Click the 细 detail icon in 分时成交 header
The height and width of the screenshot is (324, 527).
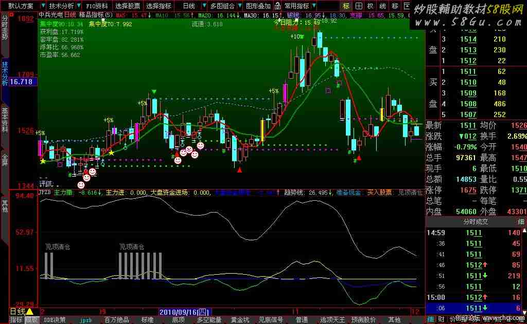[521, 222]
